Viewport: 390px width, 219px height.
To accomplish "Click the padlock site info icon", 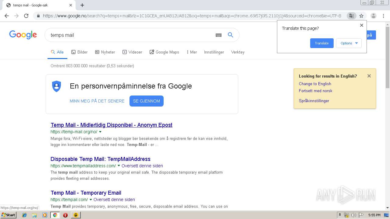I will click(38, 16).
